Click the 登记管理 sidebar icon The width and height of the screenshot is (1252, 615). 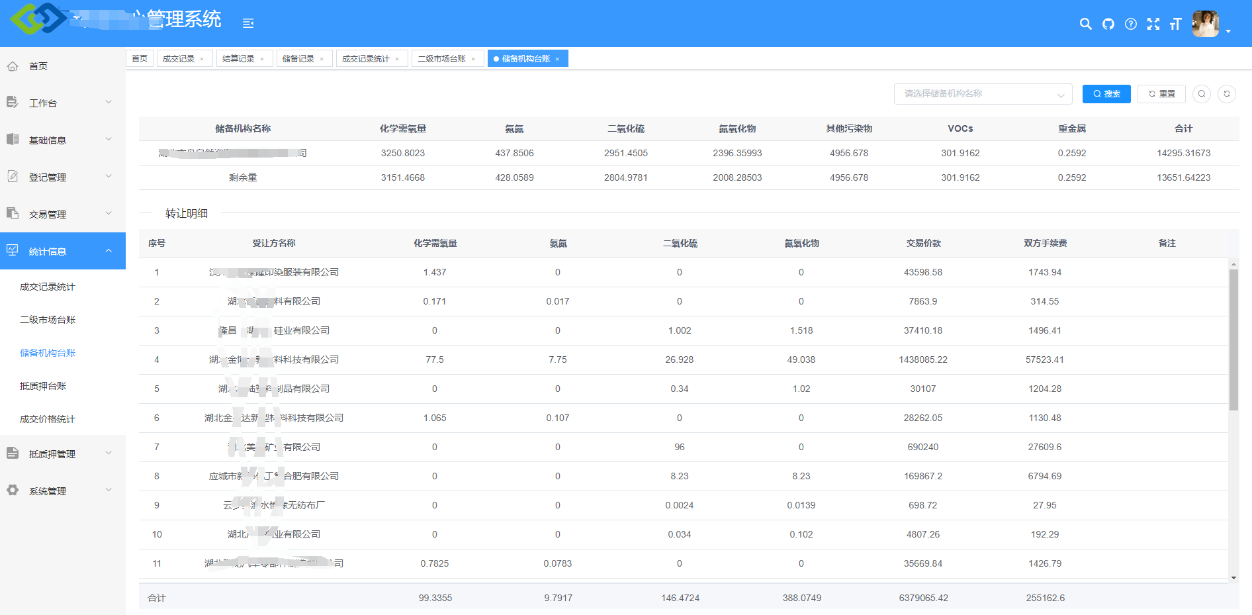[13, 177]
